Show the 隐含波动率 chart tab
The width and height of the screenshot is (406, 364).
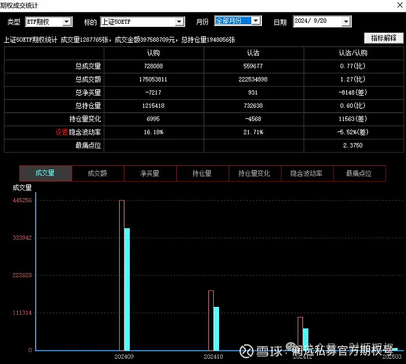click(307, 173)
